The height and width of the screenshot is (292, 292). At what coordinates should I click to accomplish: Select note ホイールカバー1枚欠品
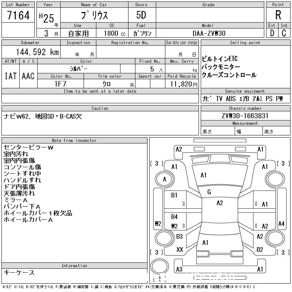(x=38, y=213)
